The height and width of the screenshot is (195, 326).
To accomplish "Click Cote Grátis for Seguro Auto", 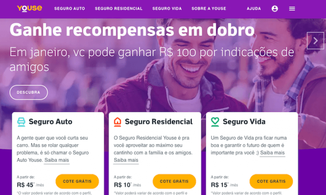I will tap(77, 181).
